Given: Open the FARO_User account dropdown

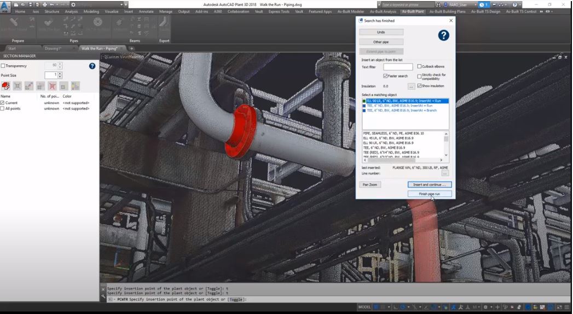Looking at the screenshot, I should click(x=476, y=5).
